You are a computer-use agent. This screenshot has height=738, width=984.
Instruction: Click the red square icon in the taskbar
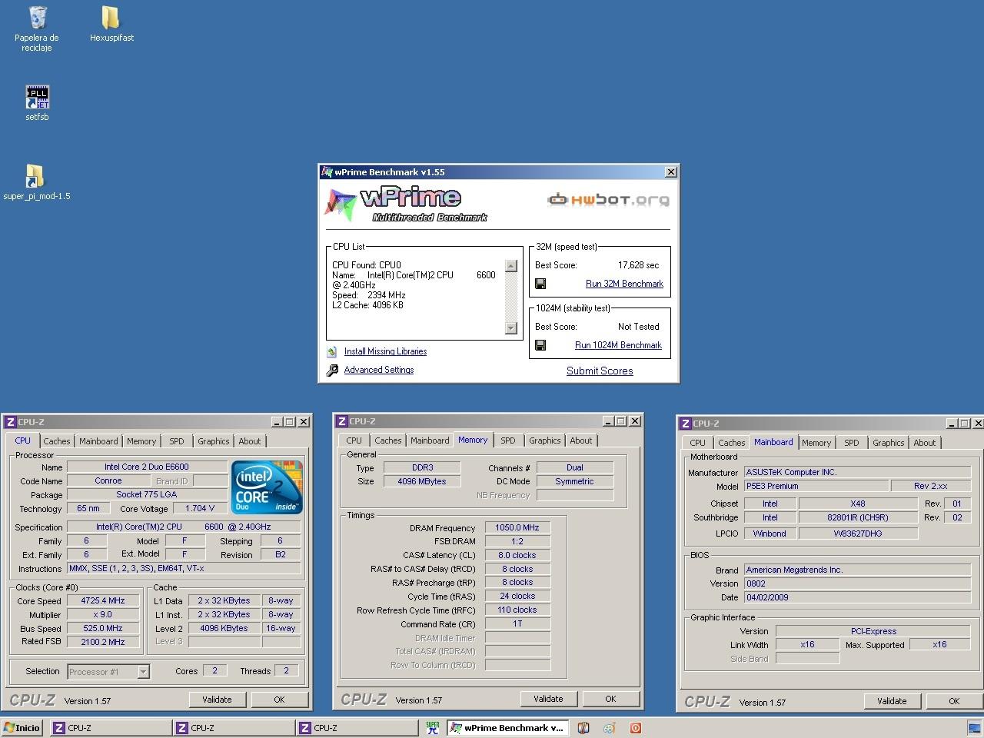(635, 727)
